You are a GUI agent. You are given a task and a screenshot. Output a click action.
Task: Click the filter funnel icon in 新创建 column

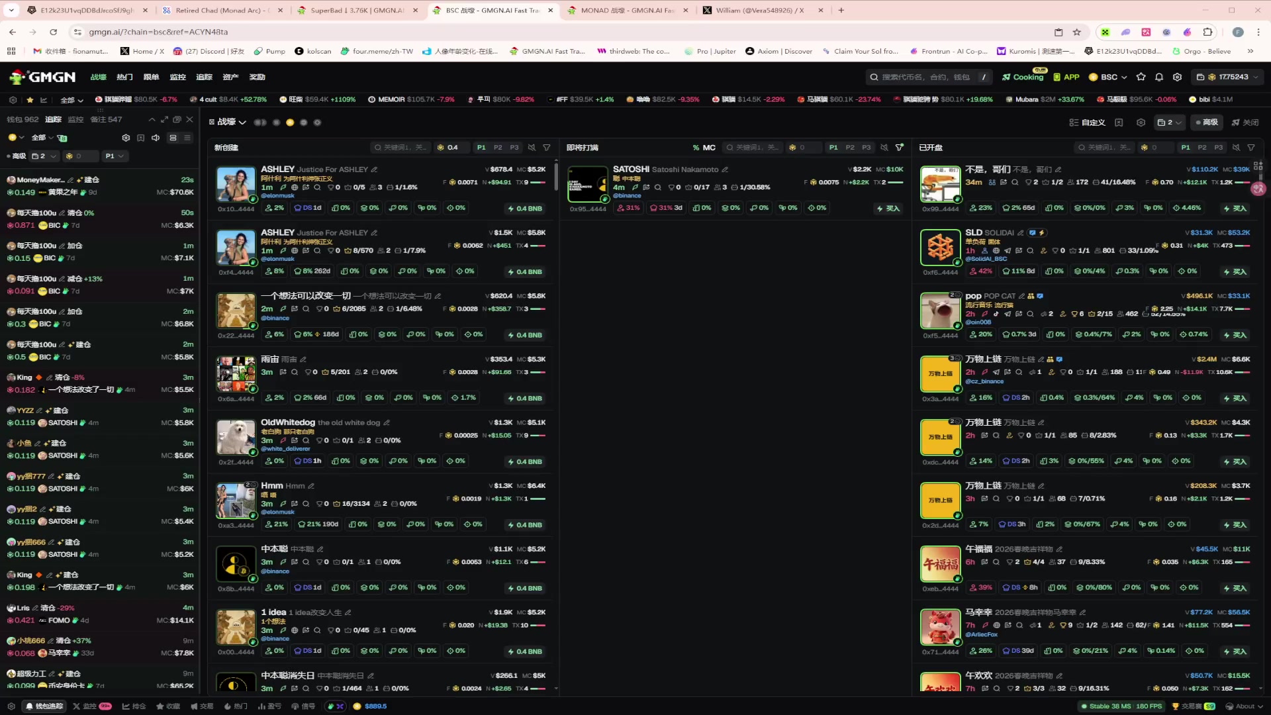point(547,148)
